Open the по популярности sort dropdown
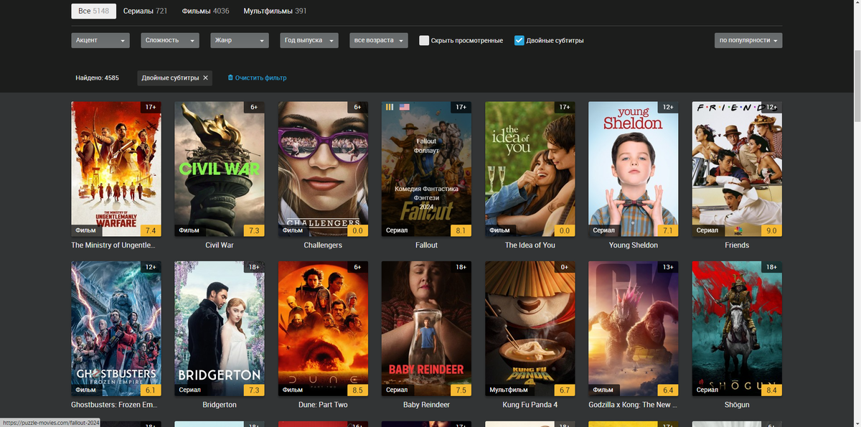This screenshot has width=861, height=427. coord(748,40)
